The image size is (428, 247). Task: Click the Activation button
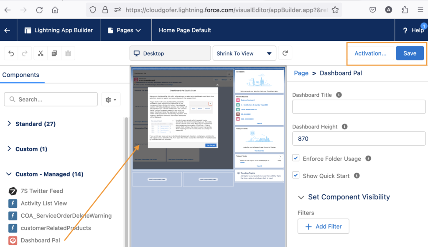[x=370, y=53]
